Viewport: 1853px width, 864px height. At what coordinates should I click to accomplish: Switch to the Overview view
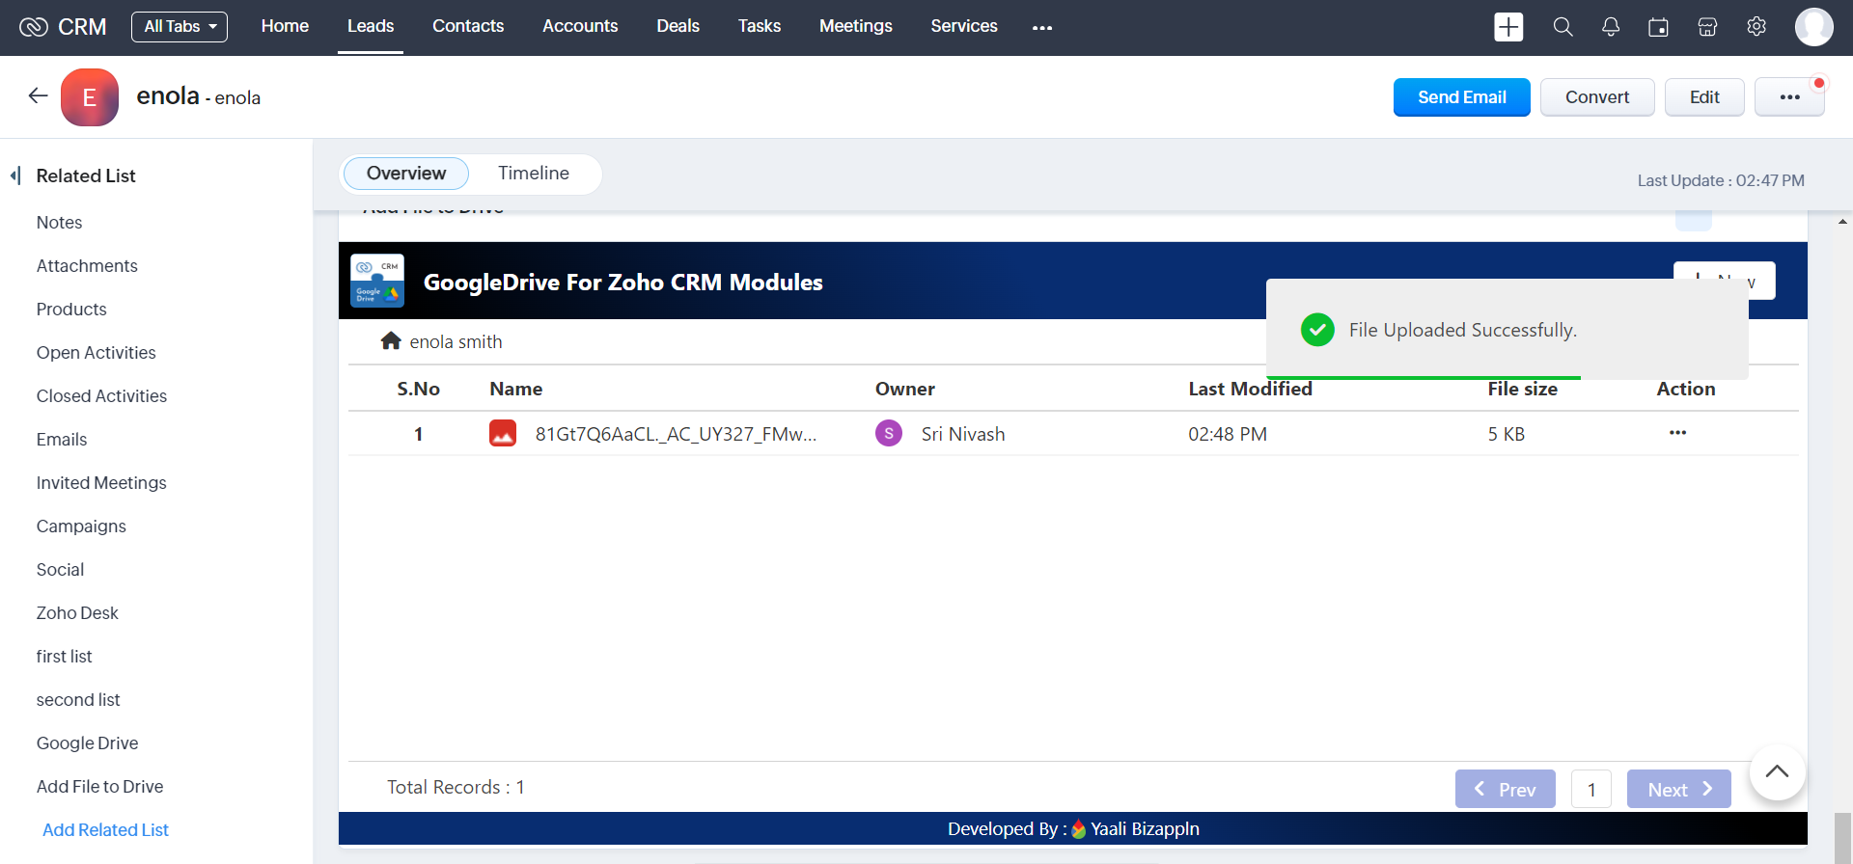coord(406,174)
